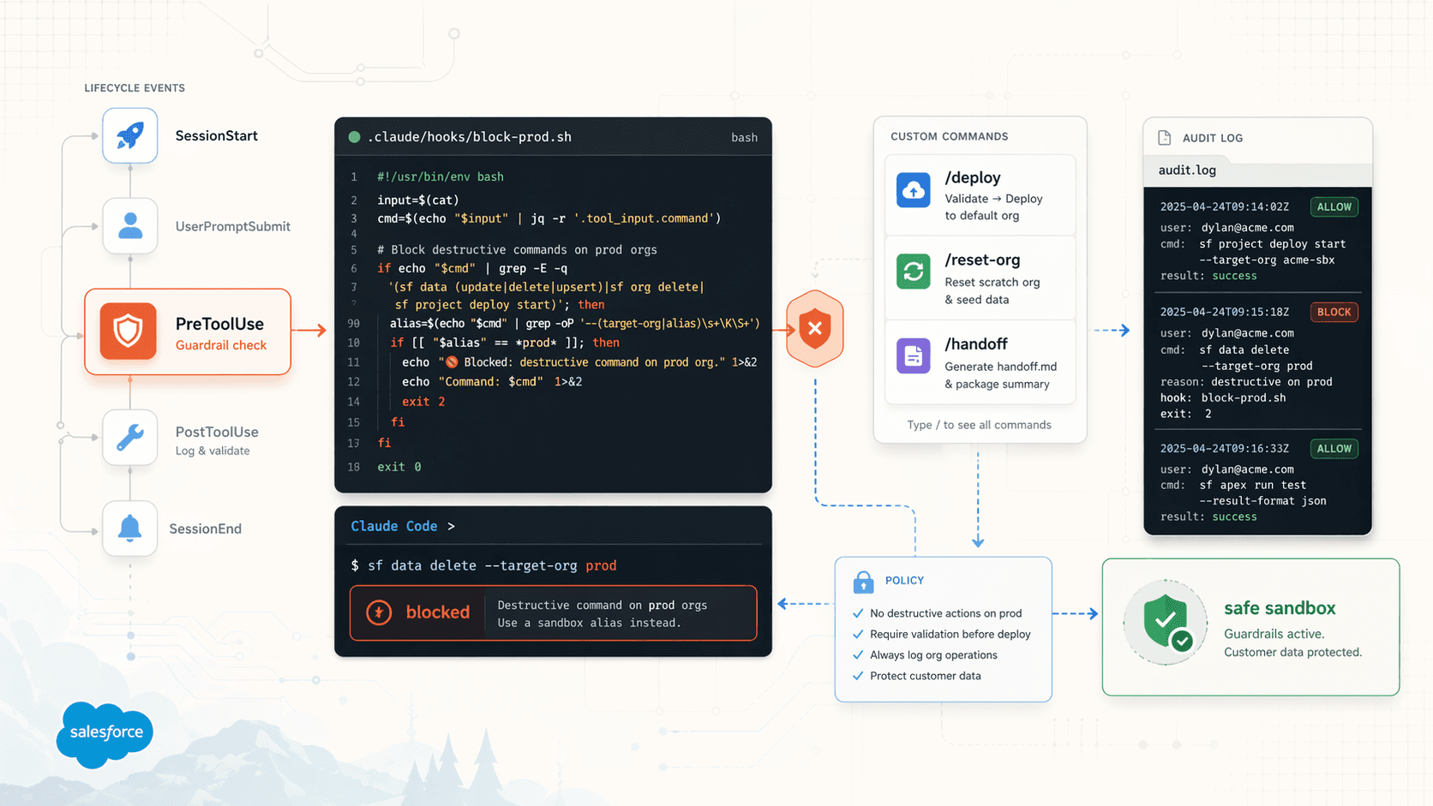
Task: Click the SessionEnd bell icon
Action: 130,528
